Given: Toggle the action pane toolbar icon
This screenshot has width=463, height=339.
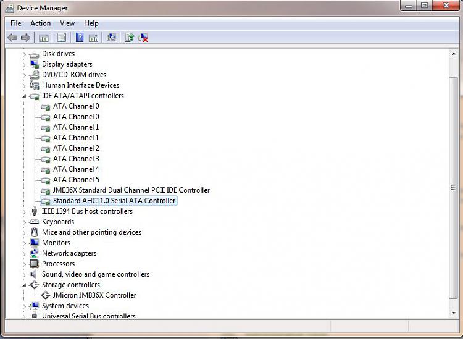Looking at the screenshot, I should [x=94, y=38].
